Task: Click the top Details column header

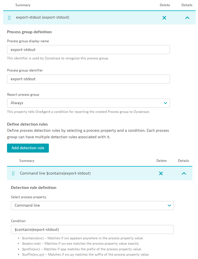Action: tap(187, 5)
